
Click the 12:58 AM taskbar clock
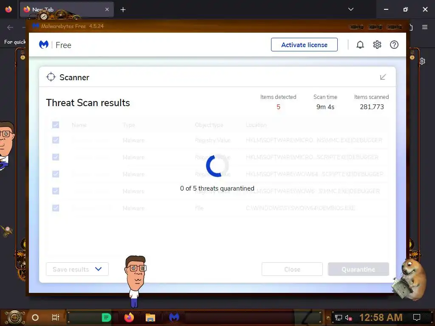coord(381,318)
